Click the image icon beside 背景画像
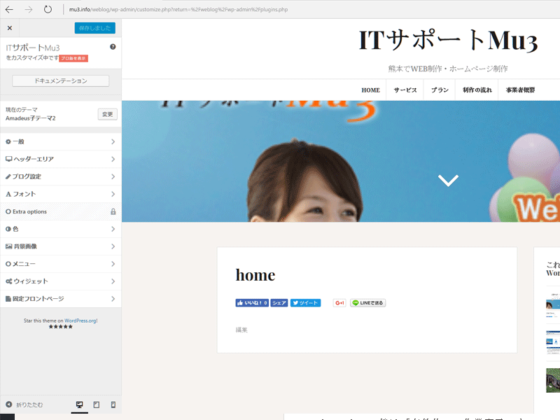Viewport: 560px width, 420px height. click(8, 246)
